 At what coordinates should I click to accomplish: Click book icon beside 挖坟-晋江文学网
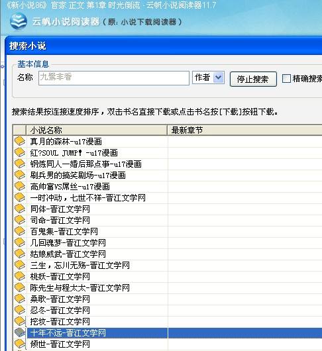tap(20, 321)
